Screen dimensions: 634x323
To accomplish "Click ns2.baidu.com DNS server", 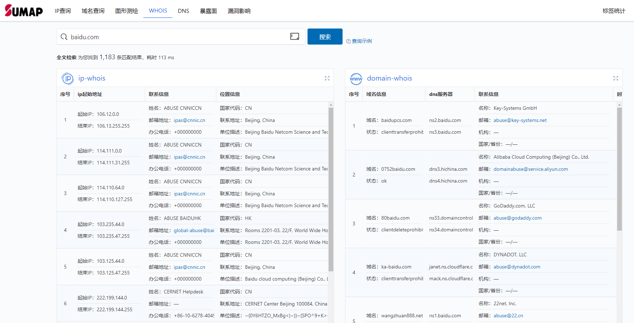I will (445, 120).
